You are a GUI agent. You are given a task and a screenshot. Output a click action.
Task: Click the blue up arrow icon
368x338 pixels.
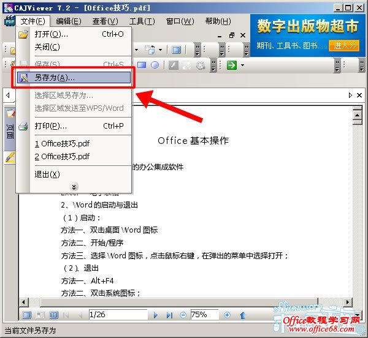[243, 315]
